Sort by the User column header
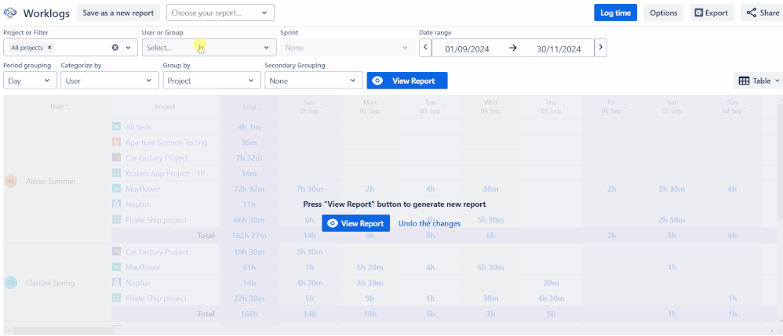This screenshot has height=336, width=783. click(59, 107)
